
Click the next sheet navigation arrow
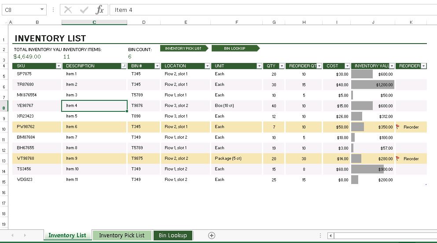(x=25, y=236)
